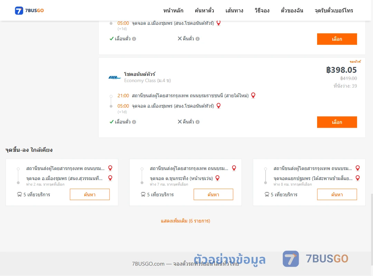Image resolution: width=373 pixels, height=276 pixels.
Task: Open origin map pin in แยกปฐมพร nearby card
Action: (x=357, y=168)
